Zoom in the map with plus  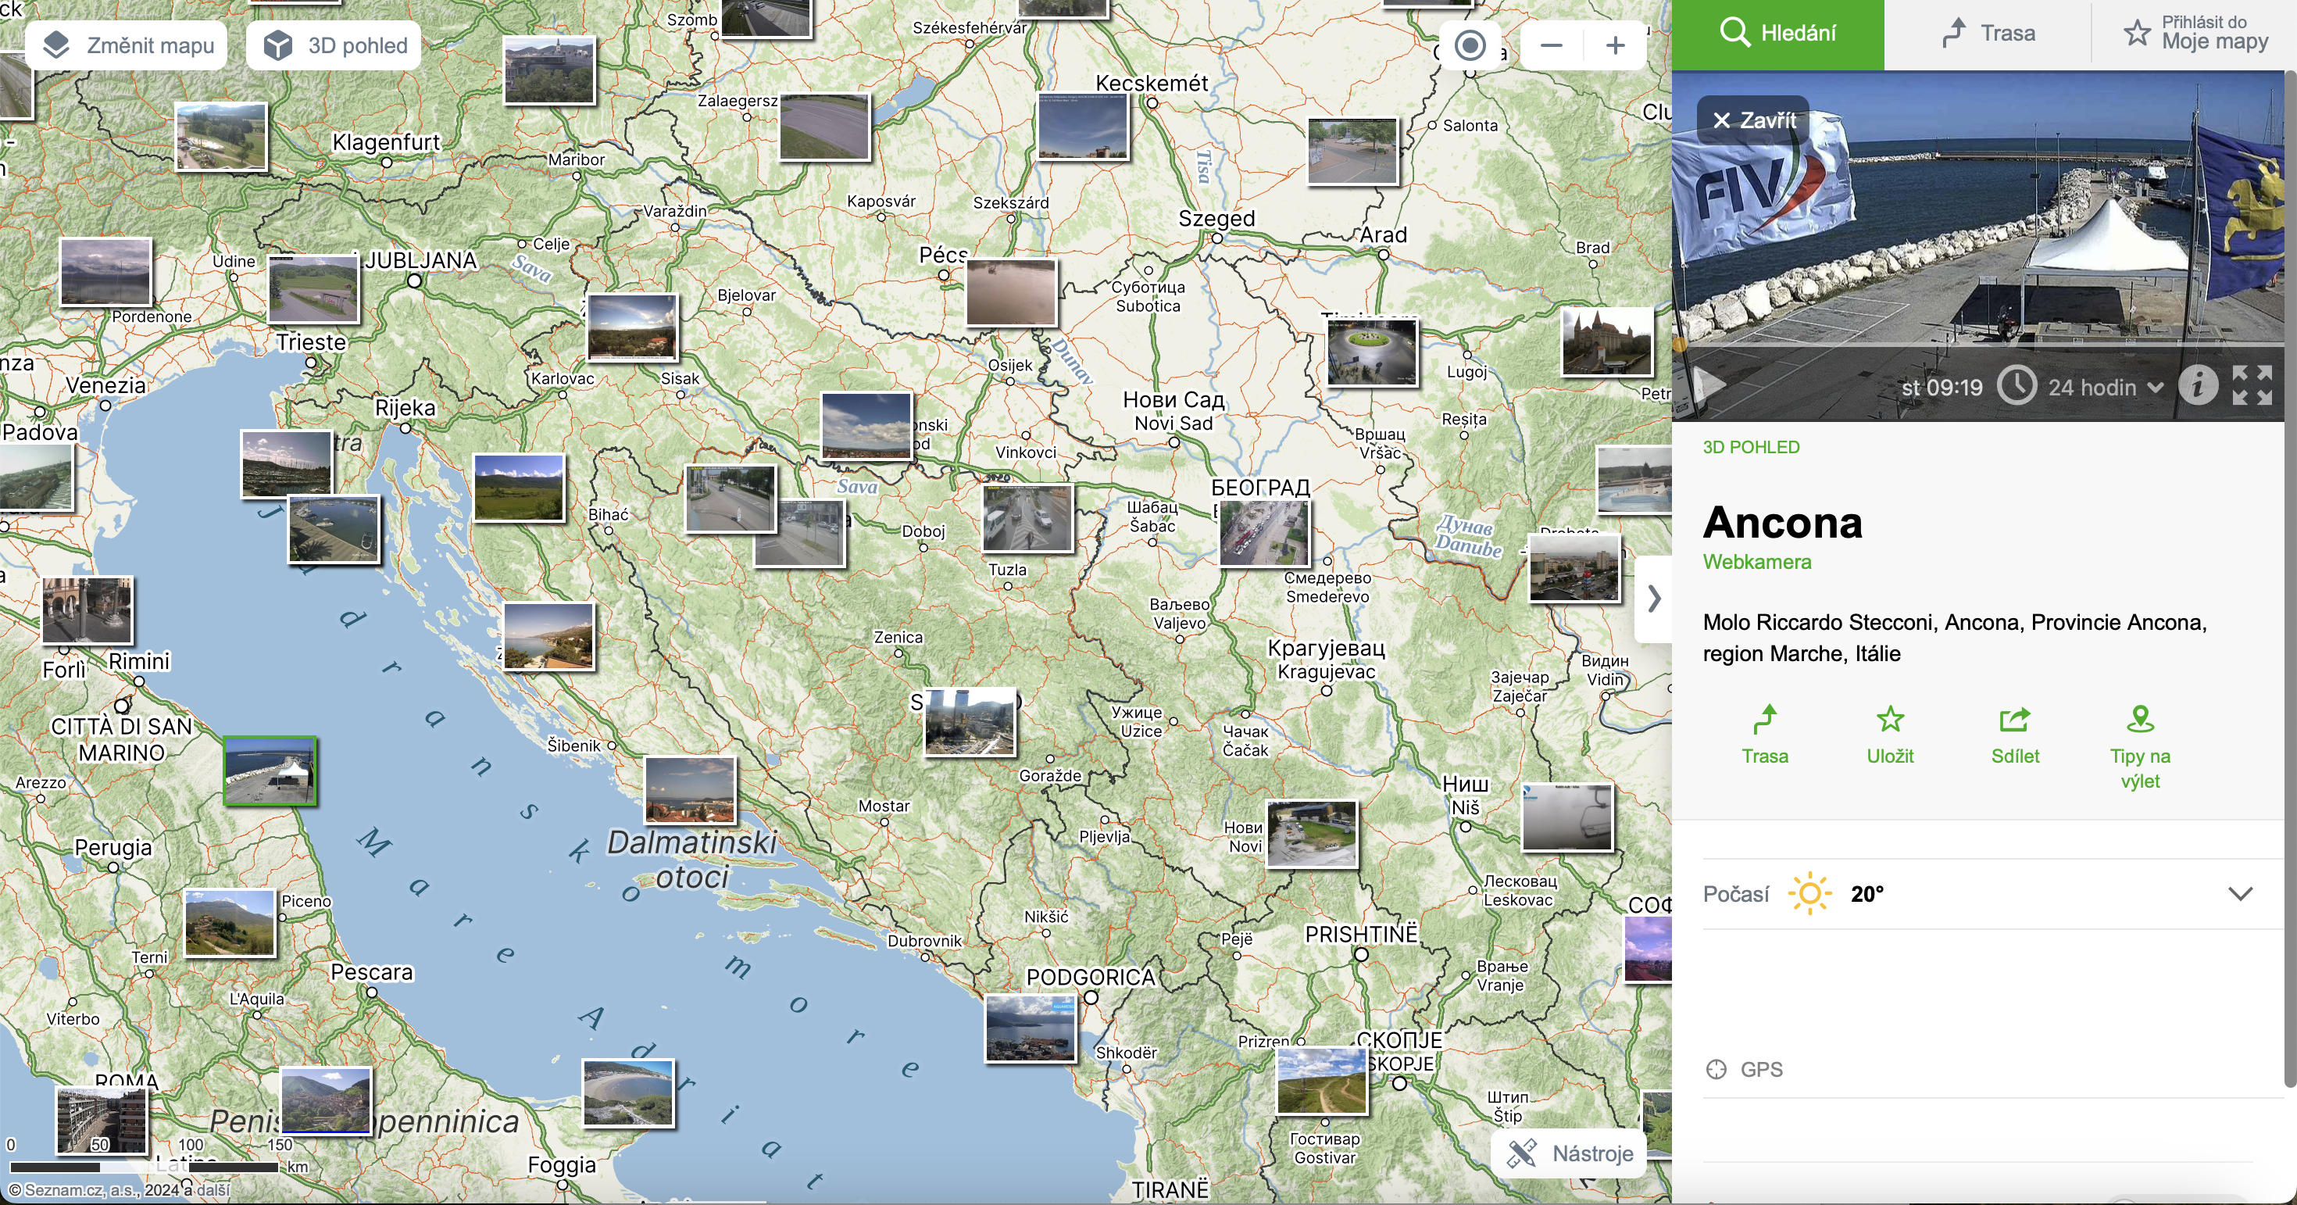tap(1615, 45)
